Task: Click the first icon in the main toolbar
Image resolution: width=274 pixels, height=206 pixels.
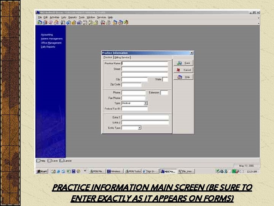Action: point(40,23)
